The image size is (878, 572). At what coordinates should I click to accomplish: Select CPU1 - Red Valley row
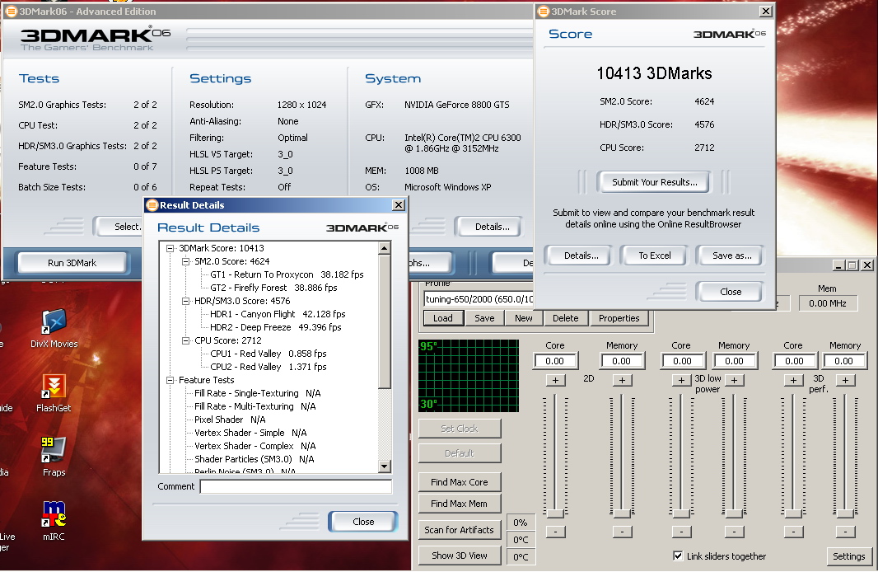pyautogui.click(x=269, y=354)
